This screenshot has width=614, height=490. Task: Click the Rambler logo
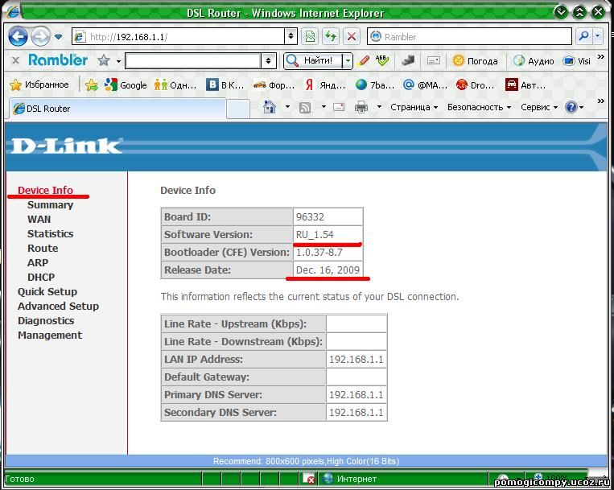pyautogui.click(x=58, y=60)
